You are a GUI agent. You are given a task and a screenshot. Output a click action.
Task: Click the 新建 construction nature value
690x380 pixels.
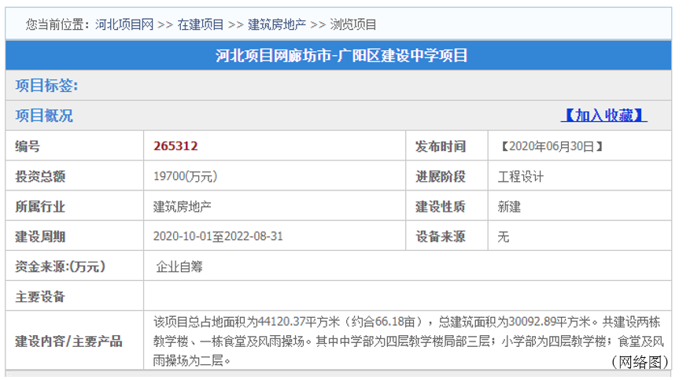point(509,207)
